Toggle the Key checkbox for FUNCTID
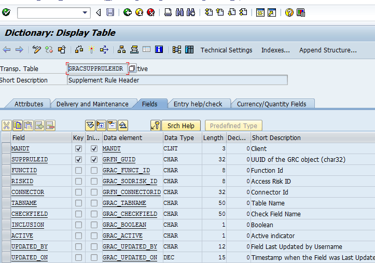 point(78,171)
